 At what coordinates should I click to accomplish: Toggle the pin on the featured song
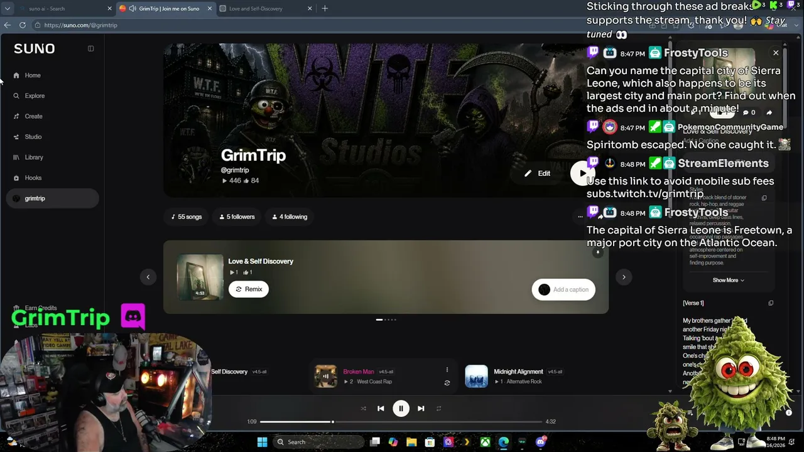598,252
